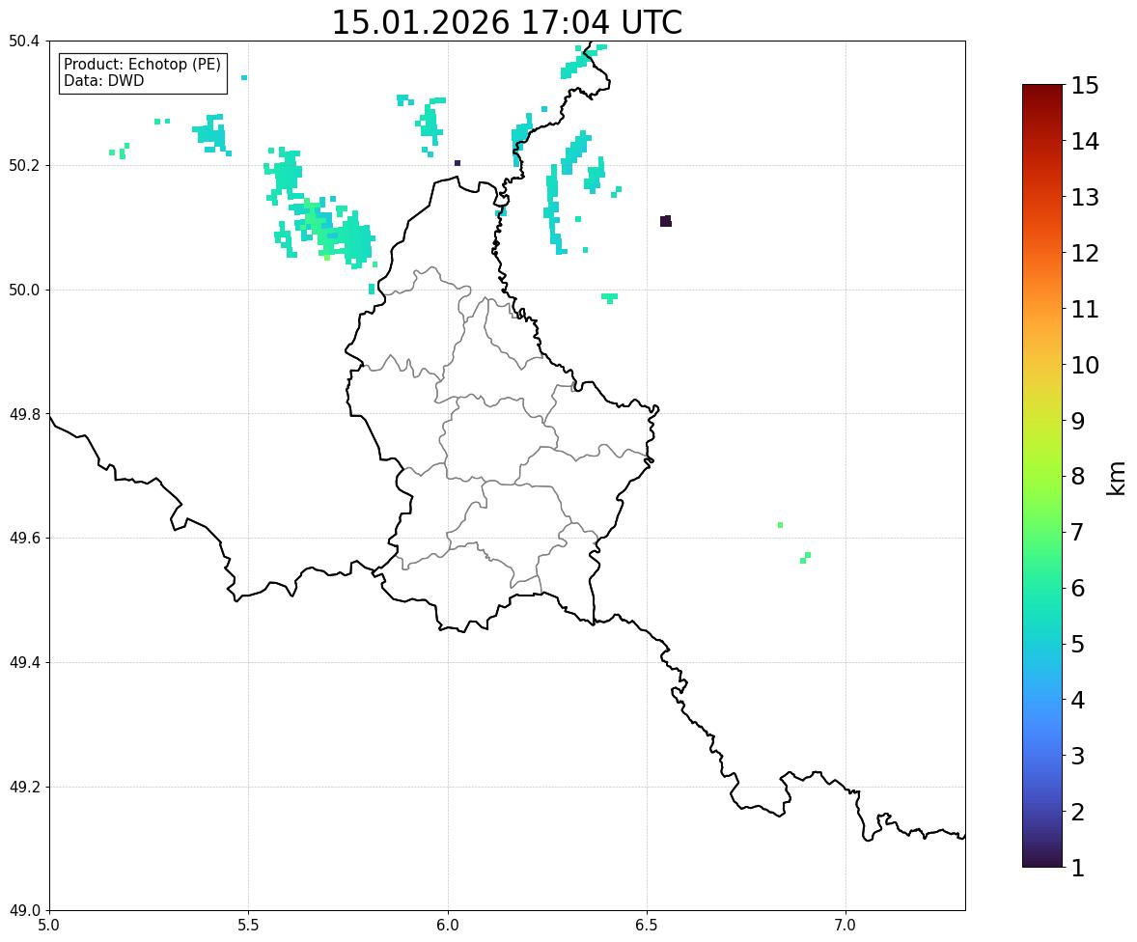Viewport: 1137px width, 942px height.
Task: Click the colorbar 'km' unit label
Action: coord(1116,478)
